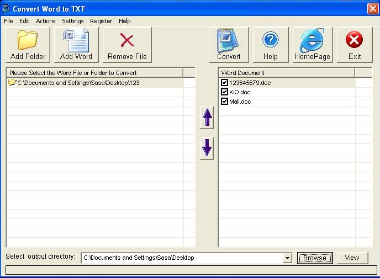Click the app icon in the title bar
This screenshot has height=278, width=380.
[6, 8]
